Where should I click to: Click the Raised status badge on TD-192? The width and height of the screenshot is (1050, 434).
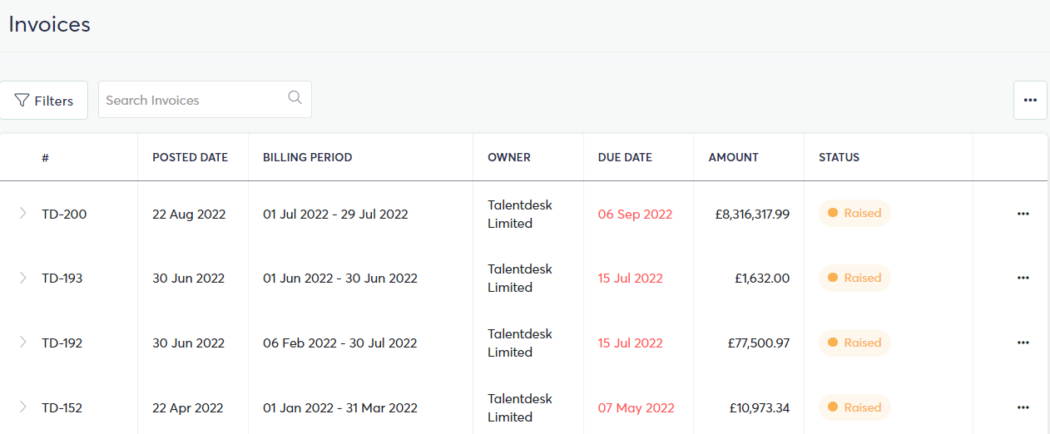(x=854, y=343)
